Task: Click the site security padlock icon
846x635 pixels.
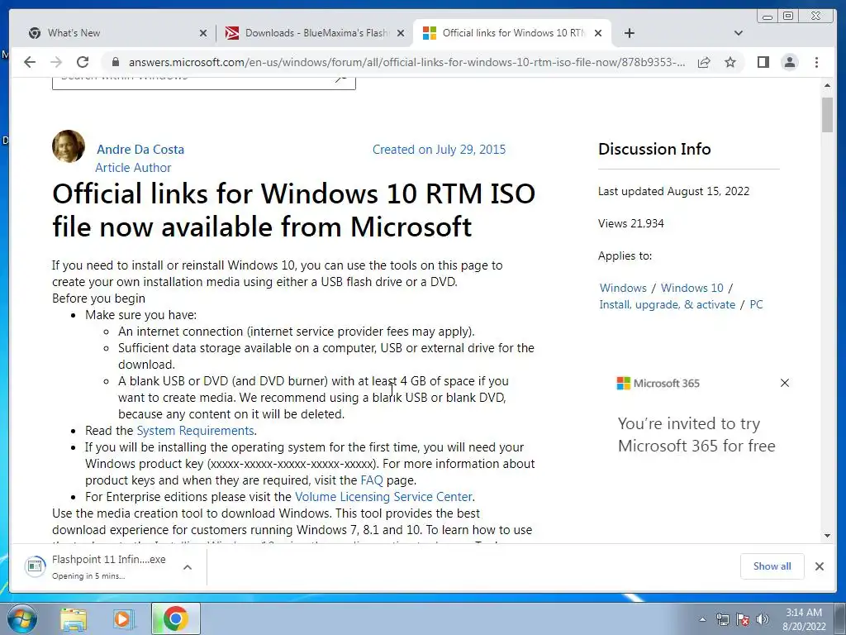Action: pyautogui.click(x=115, y=62)
